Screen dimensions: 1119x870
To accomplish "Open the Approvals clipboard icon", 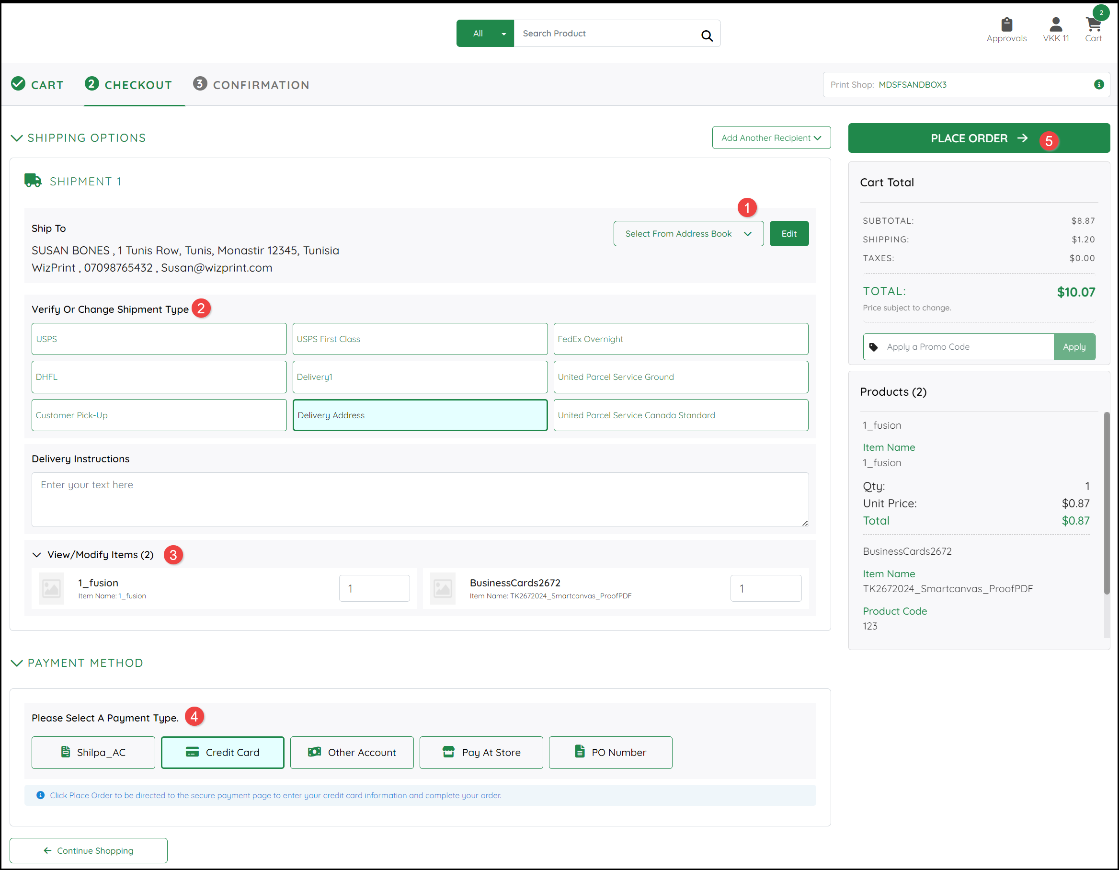I will (1006, 24).
